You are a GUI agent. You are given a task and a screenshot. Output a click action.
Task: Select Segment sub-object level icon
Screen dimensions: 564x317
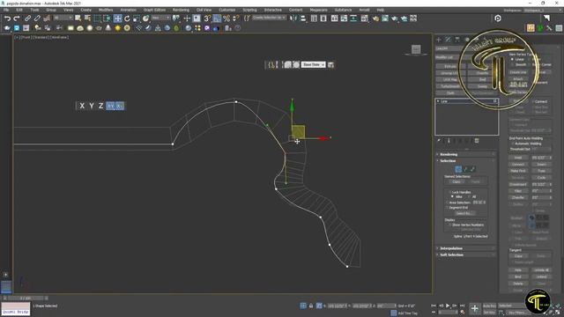pos(465,169)
